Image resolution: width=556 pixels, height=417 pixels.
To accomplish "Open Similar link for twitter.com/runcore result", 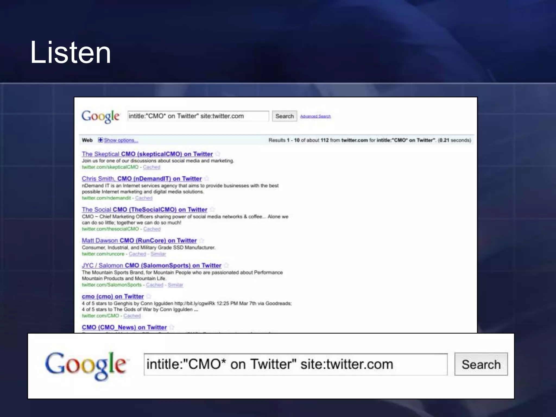I will pyautogui.click(x=158, y=254).
